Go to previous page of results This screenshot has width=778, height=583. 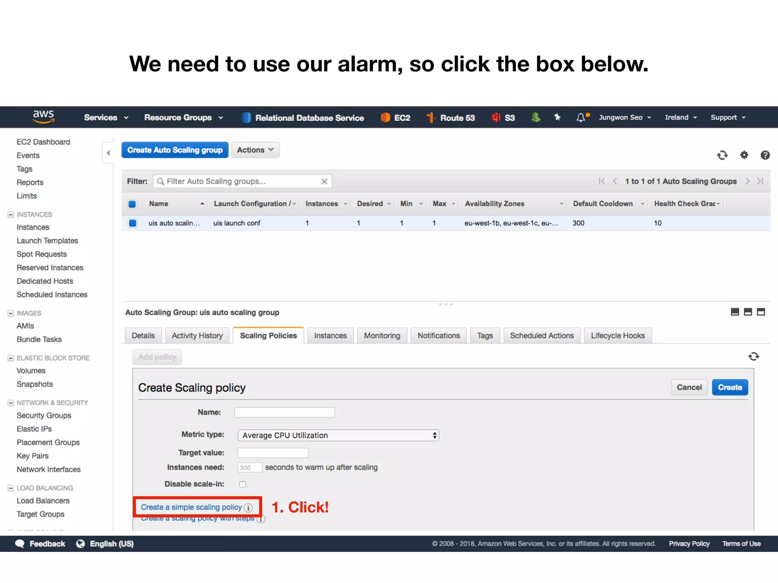[x=615, y=181]
